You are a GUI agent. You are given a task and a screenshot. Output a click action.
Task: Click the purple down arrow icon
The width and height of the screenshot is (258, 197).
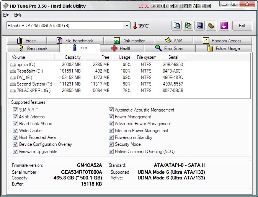coord(224,26)
